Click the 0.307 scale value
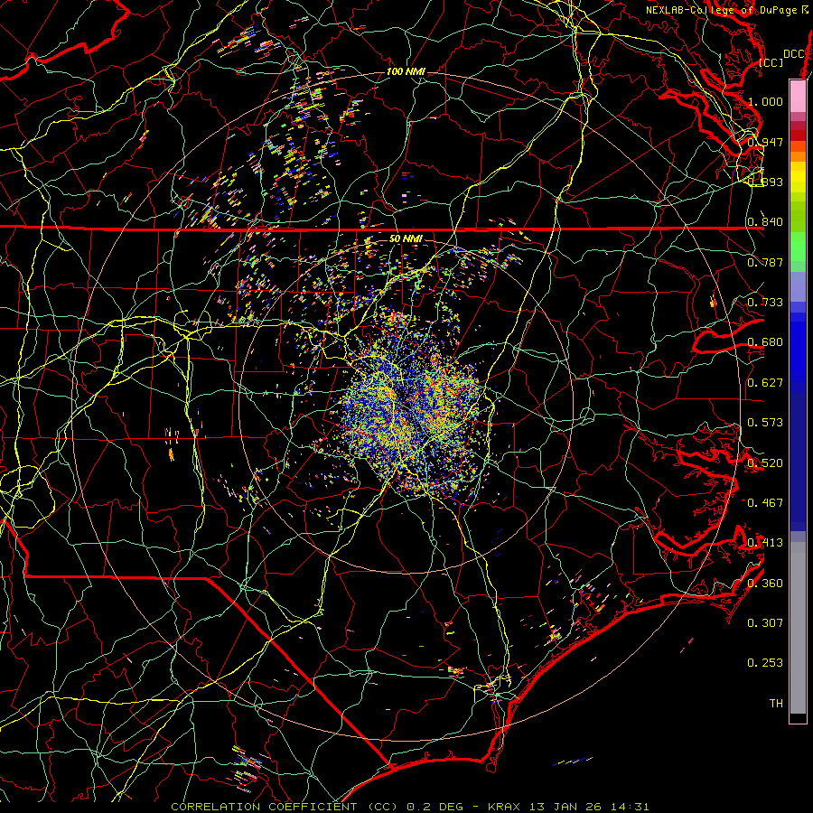Viewport: 813px width, 813px height. point(765,623)
